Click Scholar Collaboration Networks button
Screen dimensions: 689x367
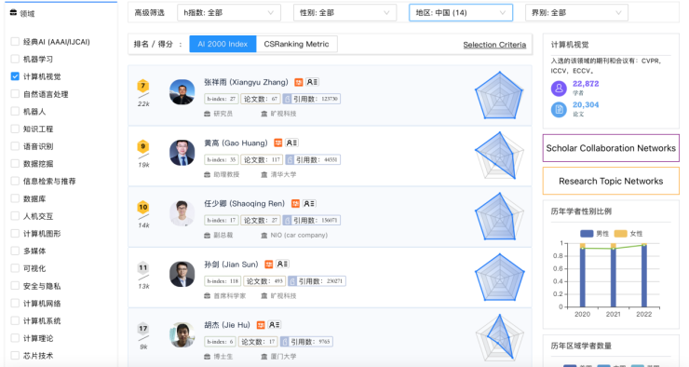[611, 148]
